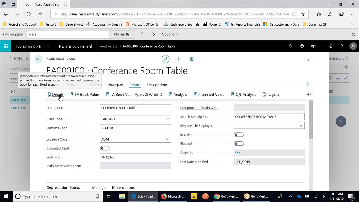Go to next record with right arrow
The image size is (359, 202).
pyautogui.click(x=341, y=121)
